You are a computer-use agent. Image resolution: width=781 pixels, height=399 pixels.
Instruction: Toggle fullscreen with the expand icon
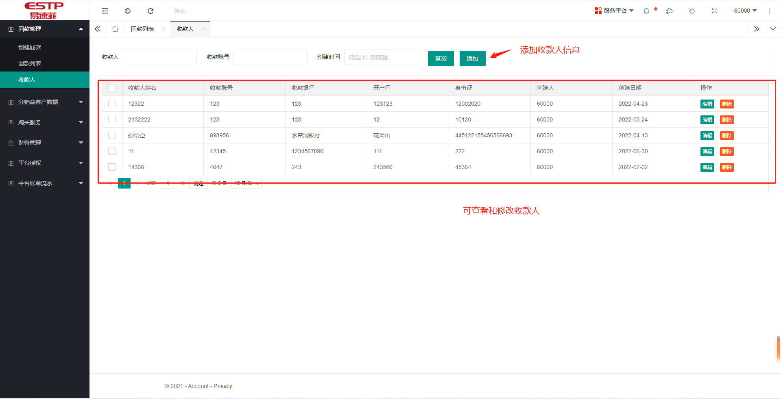point(715,11)
